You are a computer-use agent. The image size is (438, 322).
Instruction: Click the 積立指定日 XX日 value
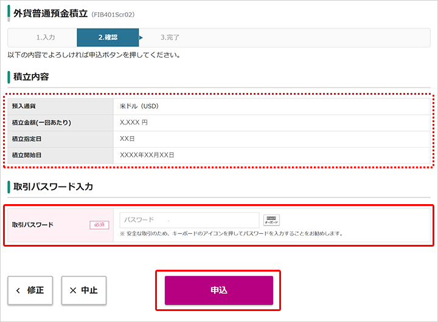coord(127,139)
